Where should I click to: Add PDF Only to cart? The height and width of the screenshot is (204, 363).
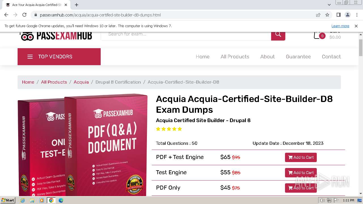pos(301,188)
